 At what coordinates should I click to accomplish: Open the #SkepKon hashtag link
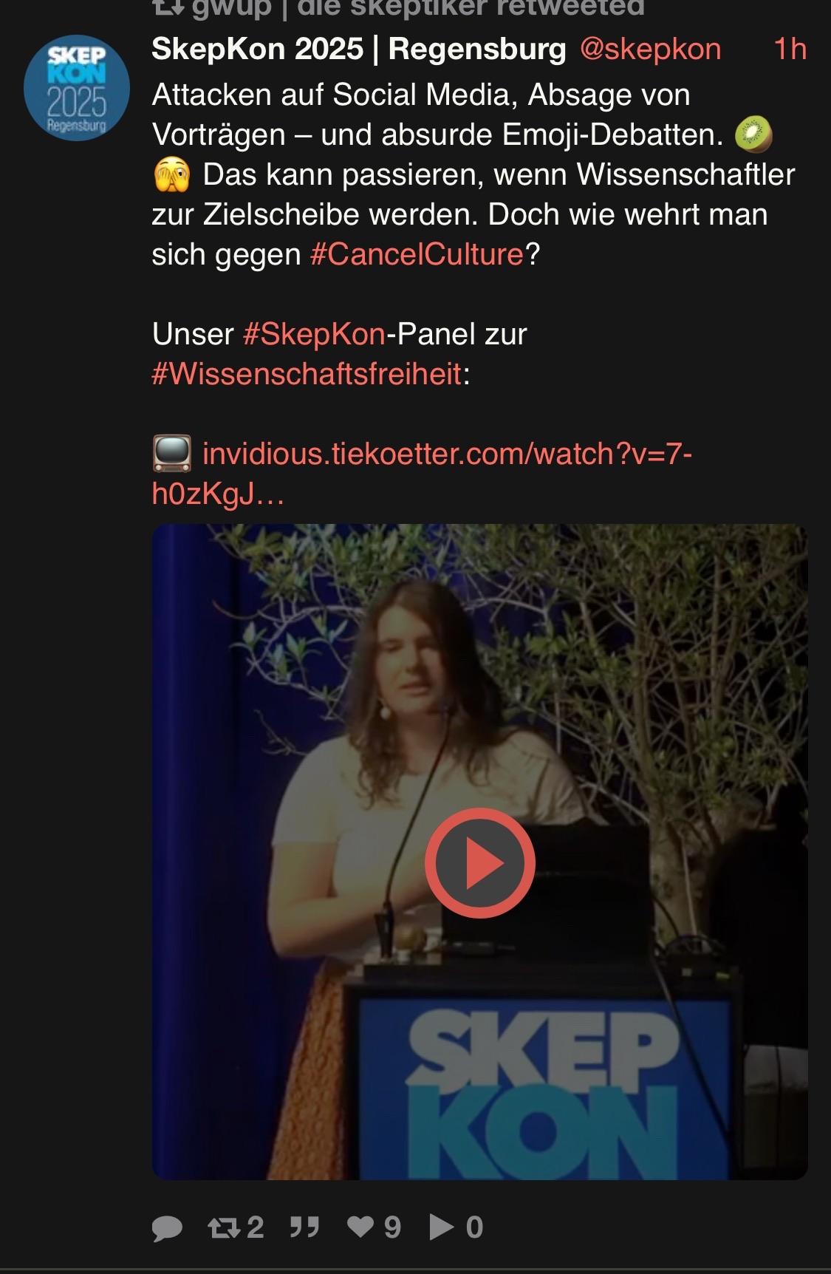(314, 334)
